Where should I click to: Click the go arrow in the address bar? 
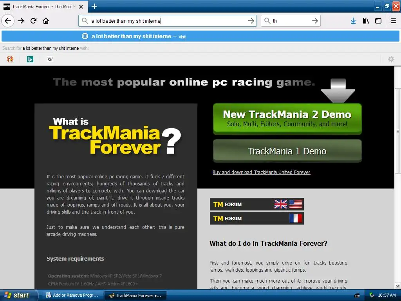coord(251,21)
